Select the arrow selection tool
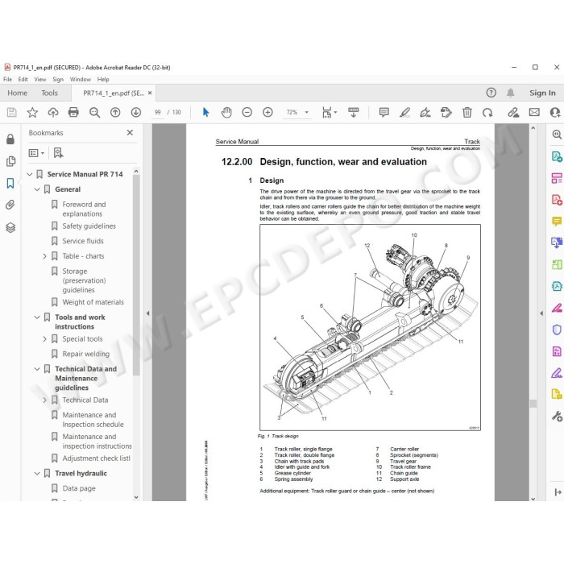This screenshot has height=564, width=564. click(205, 113)
